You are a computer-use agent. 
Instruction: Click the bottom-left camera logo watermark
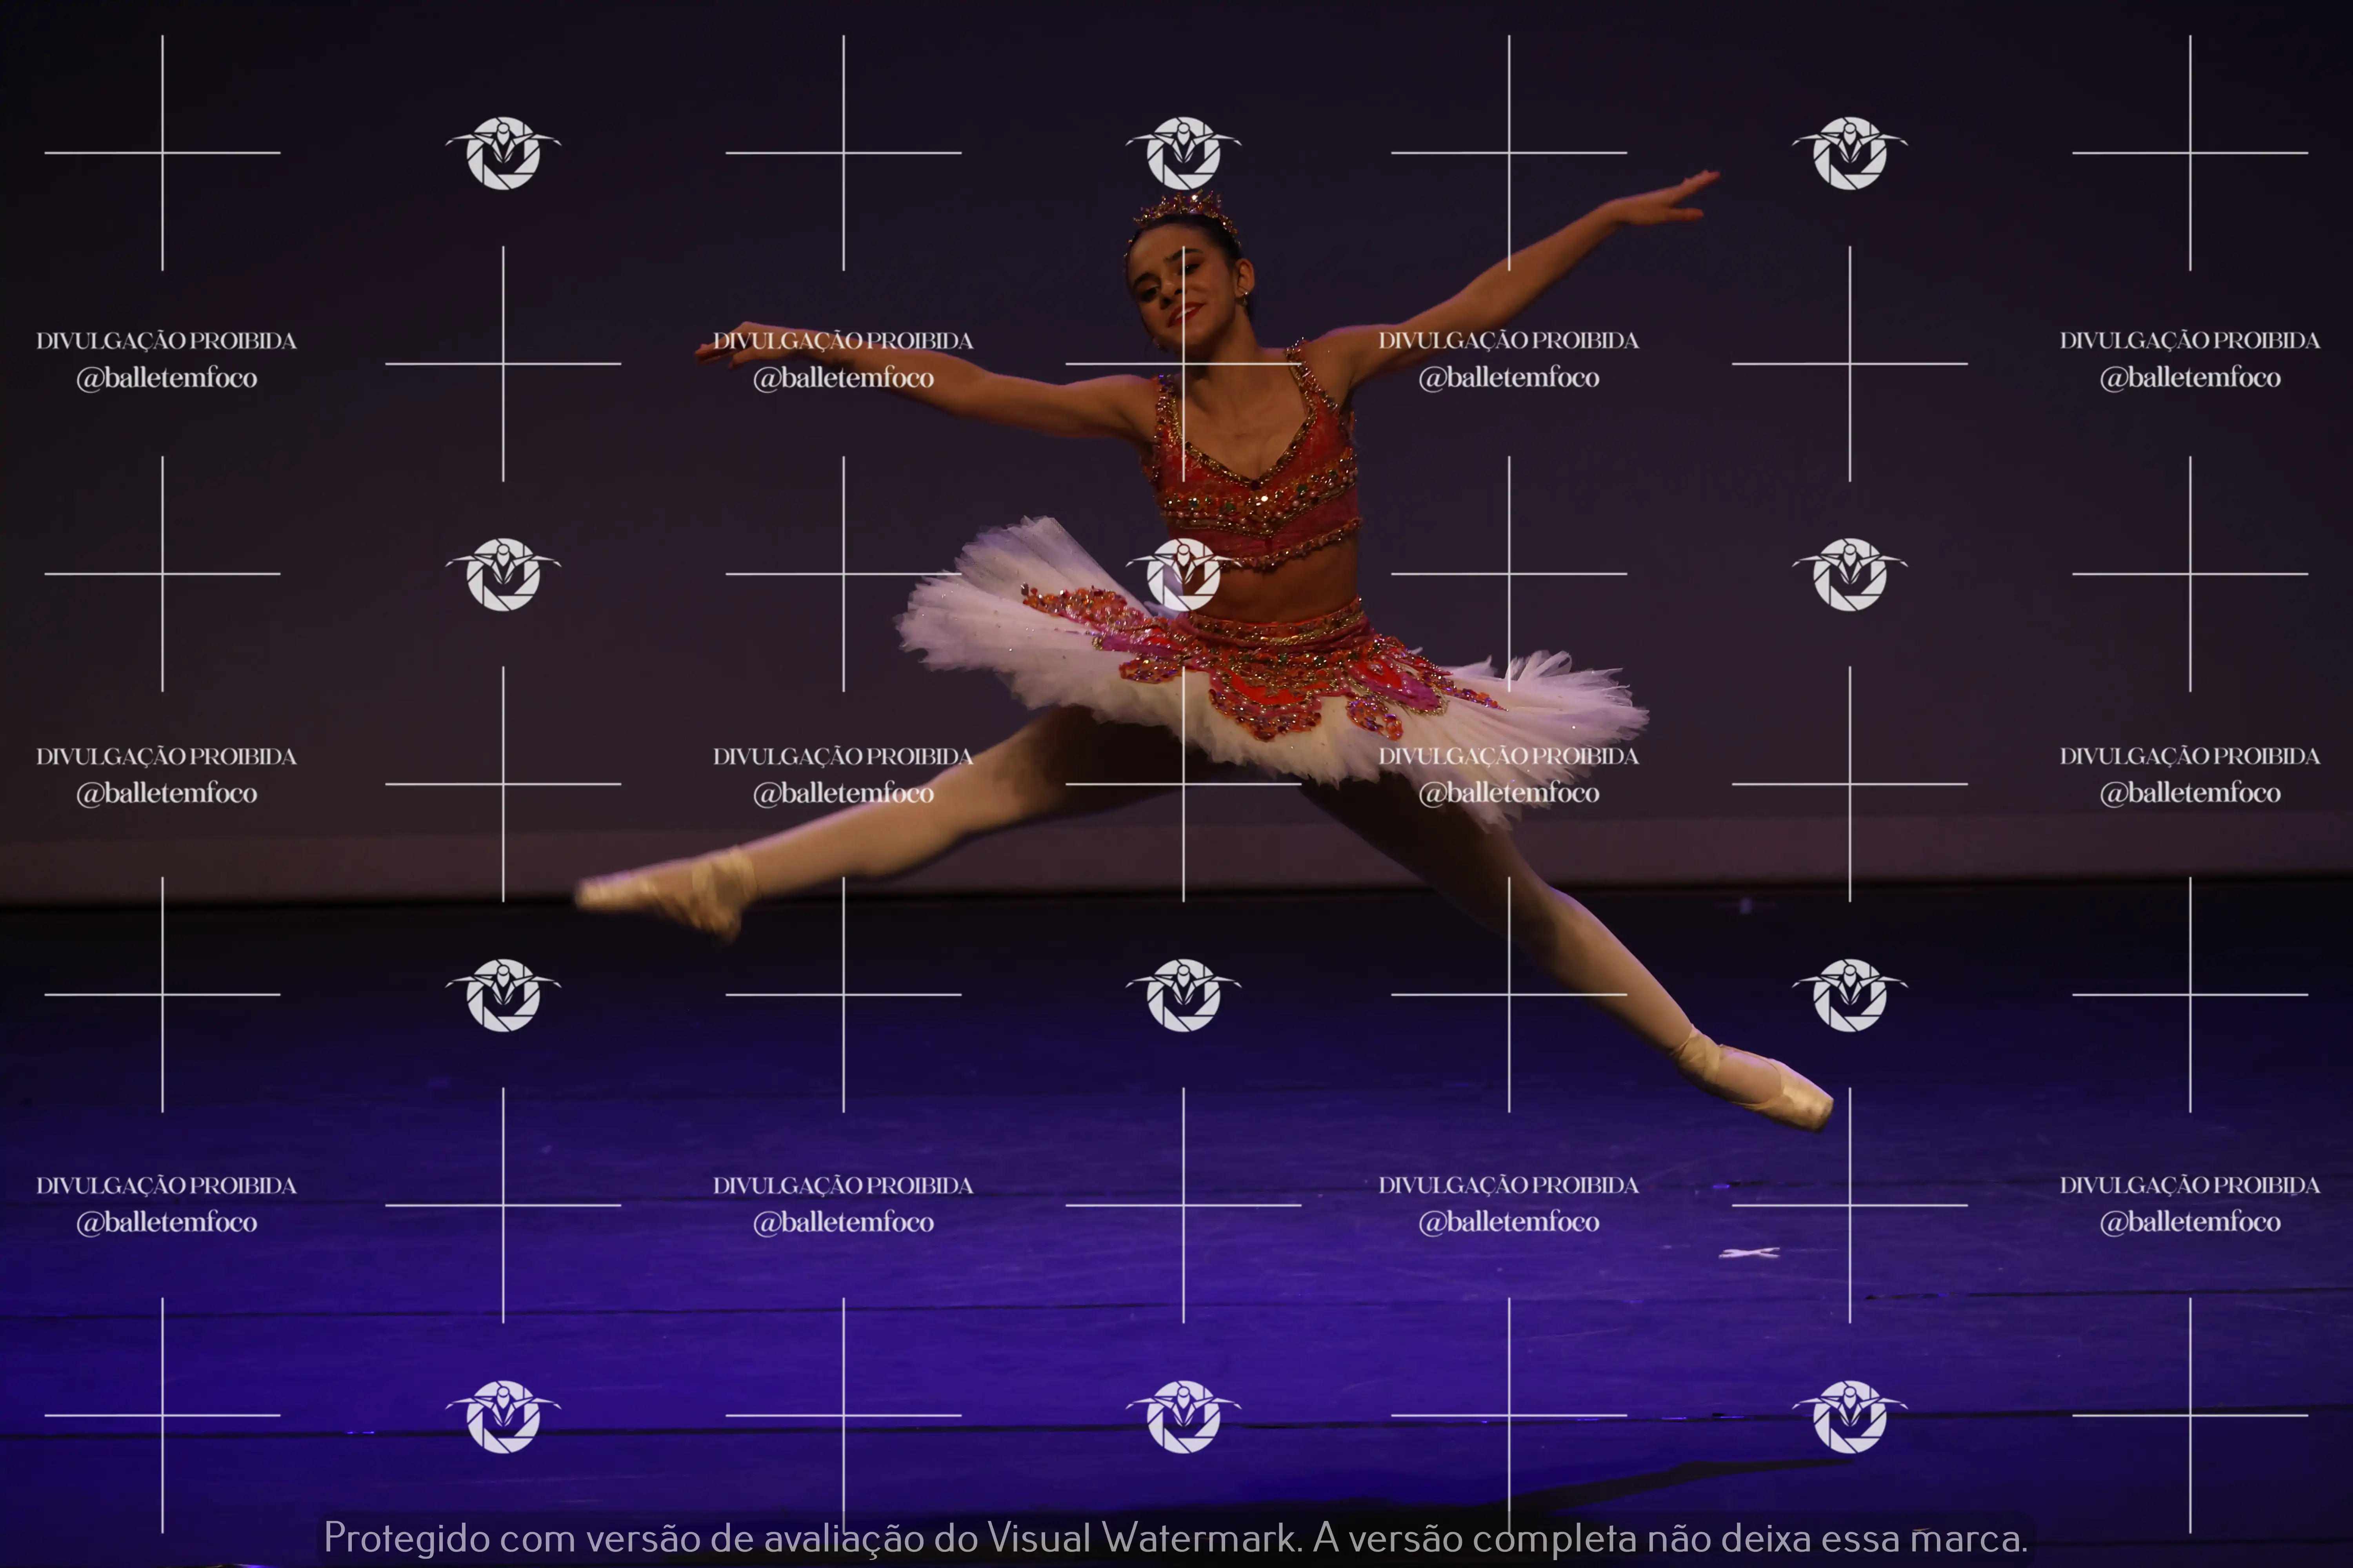[x=503, y=1416]
